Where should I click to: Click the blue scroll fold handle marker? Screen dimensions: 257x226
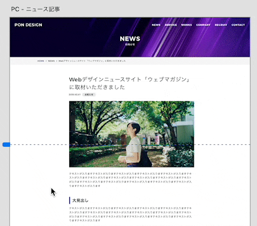(x=6, y=145)
